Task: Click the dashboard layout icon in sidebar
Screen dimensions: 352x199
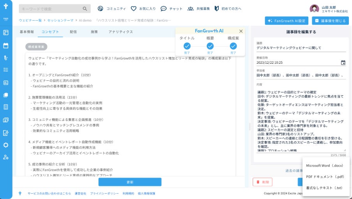Action: tap(6, 33)
